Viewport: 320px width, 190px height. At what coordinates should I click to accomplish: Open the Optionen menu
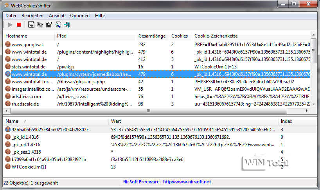(80, 16)
